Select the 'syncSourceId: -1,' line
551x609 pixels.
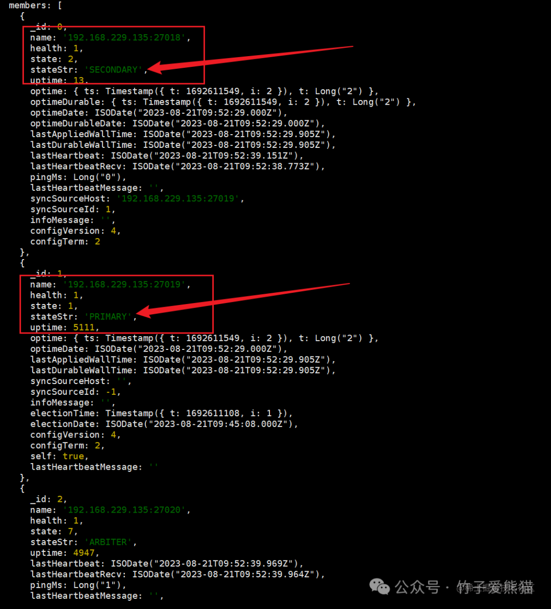(76, 392)
